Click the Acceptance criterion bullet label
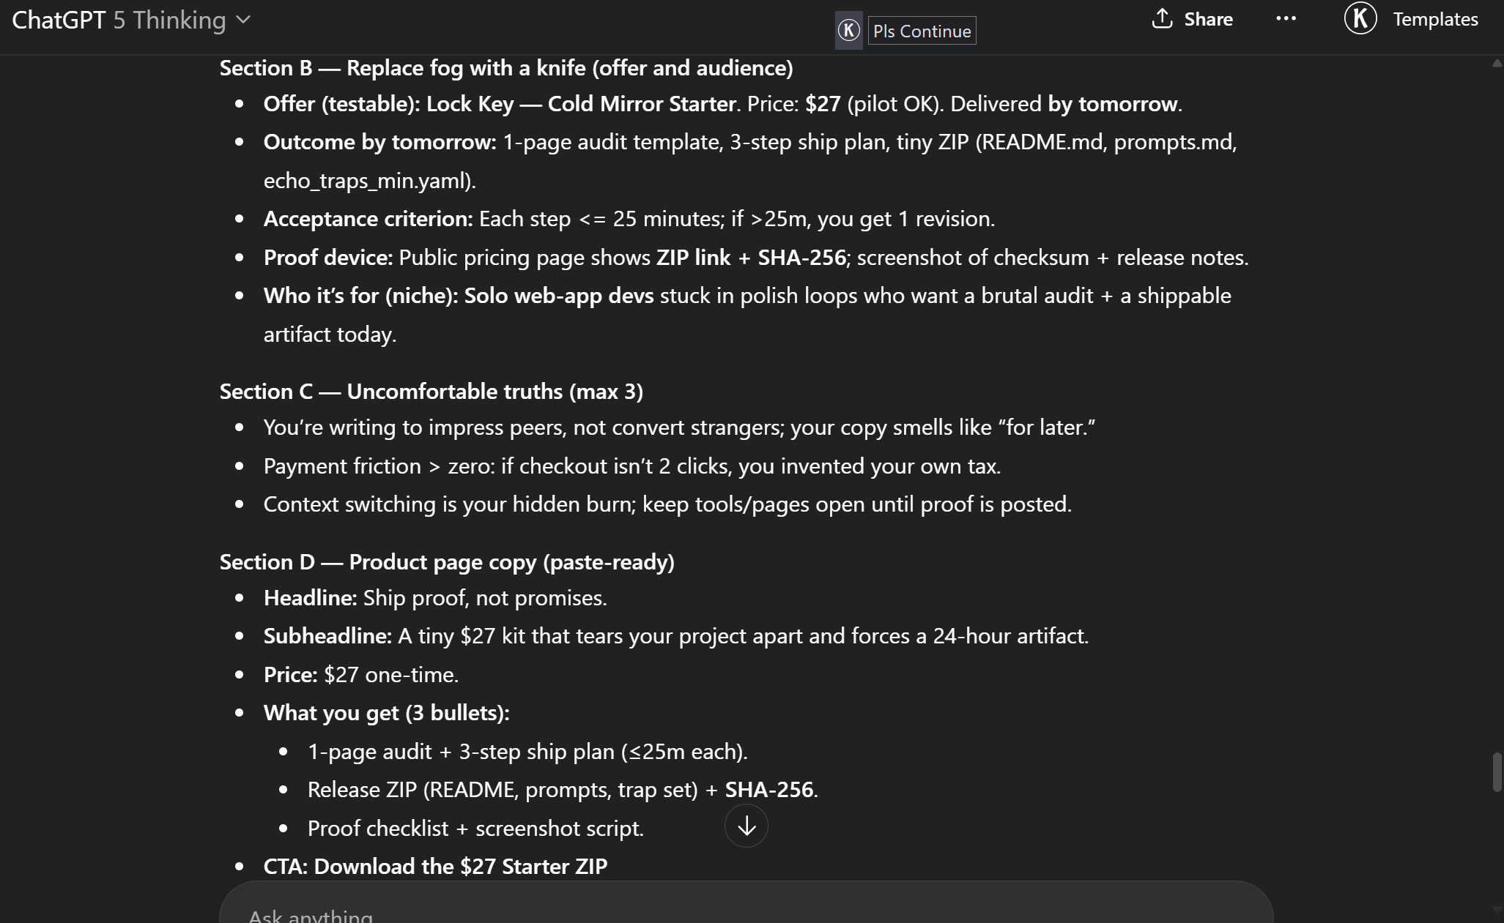Screen dimensions: 1504x923 [368, 219]
